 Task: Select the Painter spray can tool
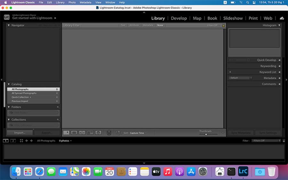coord(109,132)
